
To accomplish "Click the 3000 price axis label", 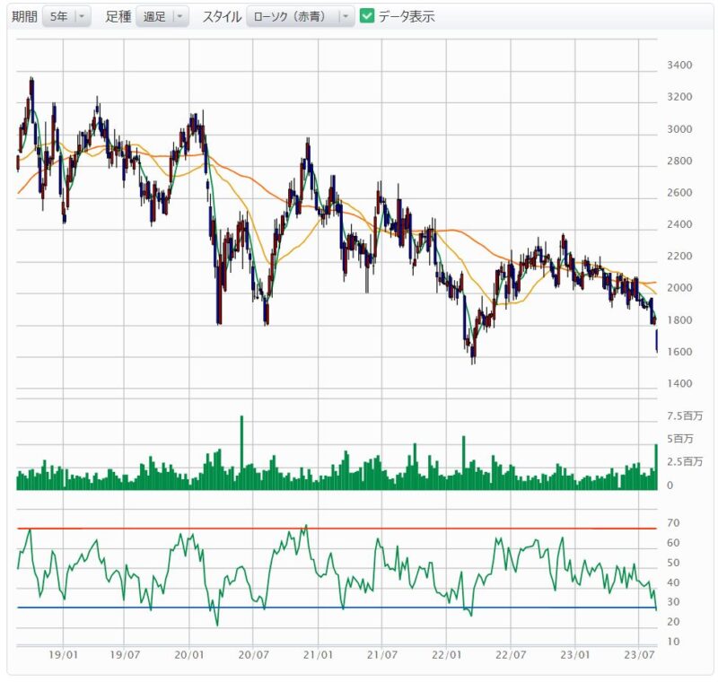I will [x=679, y=129].
